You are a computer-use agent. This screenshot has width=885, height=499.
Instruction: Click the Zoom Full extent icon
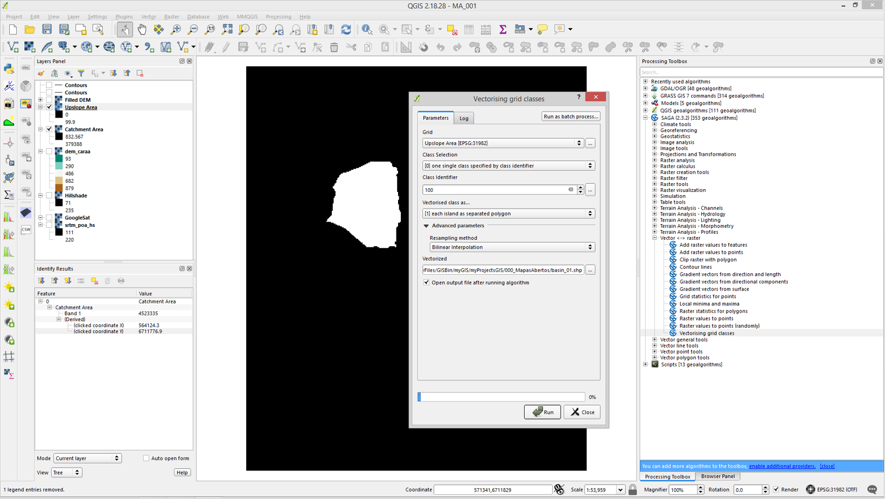227,29
